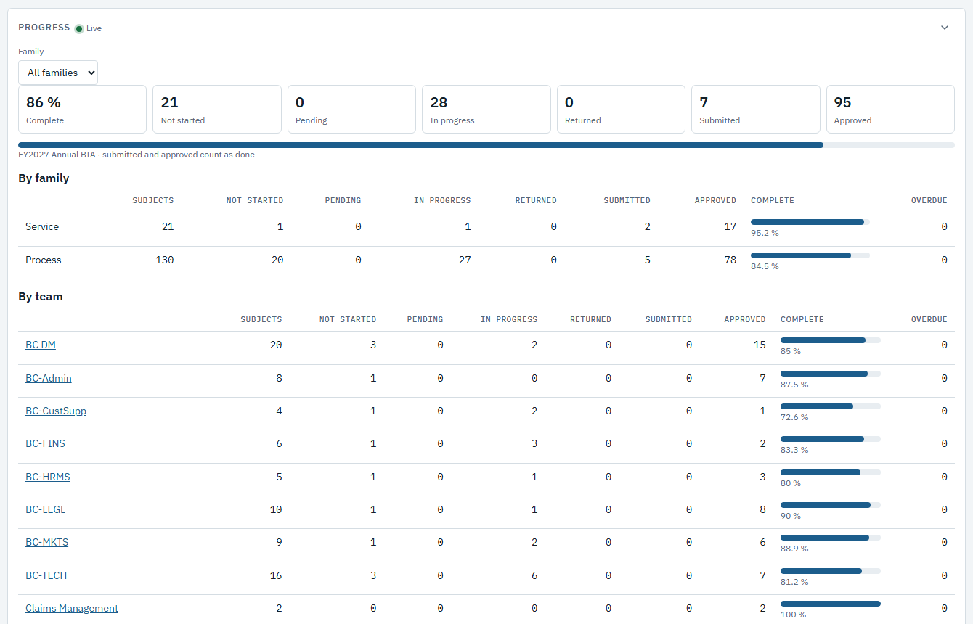Open the BC-TECH team link
Image resolution: width=973 pixels, height=624 pixels.
[x=46, y=575]
